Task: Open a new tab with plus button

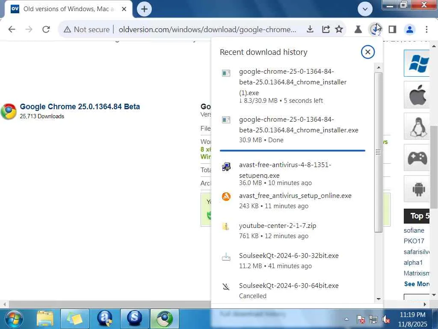Action: pyautogui.click(x=144, y=9)
